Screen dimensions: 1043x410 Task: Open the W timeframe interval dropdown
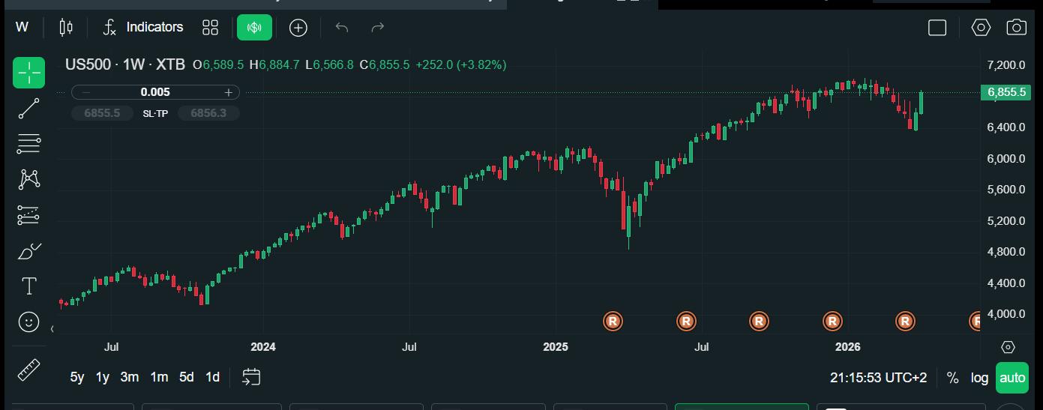[22, 28]
